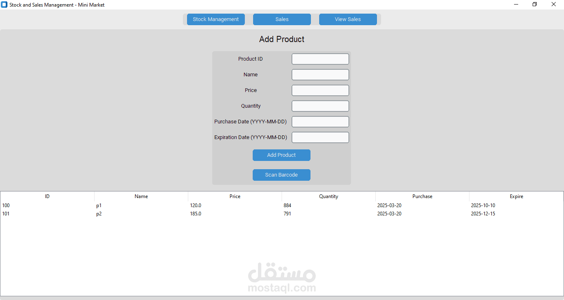The height and width of the screenshot is (300, 564).
Task: Open the Stock Management tab
Action: [216, 19]
